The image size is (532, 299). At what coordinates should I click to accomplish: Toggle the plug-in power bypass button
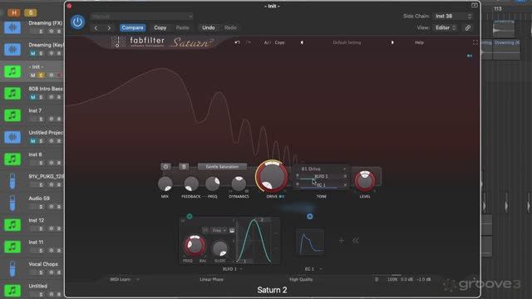[x=77, y=22]
